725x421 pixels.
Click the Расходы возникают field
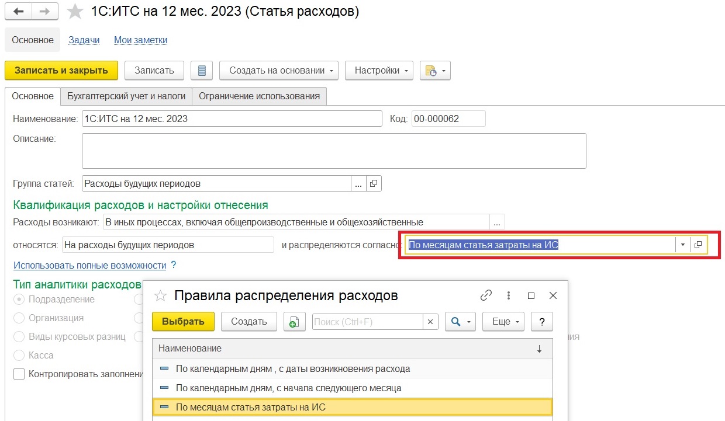point(296,222)
